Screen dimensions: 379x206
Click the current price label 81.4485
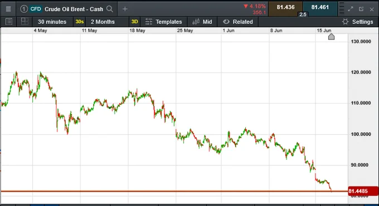(363, 191)
